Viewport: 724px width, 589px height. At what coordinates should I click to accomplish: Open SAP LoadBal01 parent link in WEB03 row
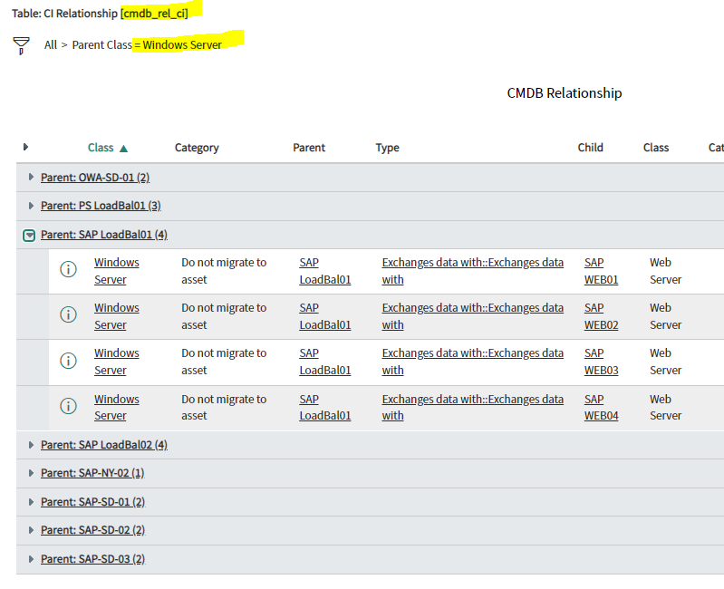pyautogui.click(x=325, y=362)
